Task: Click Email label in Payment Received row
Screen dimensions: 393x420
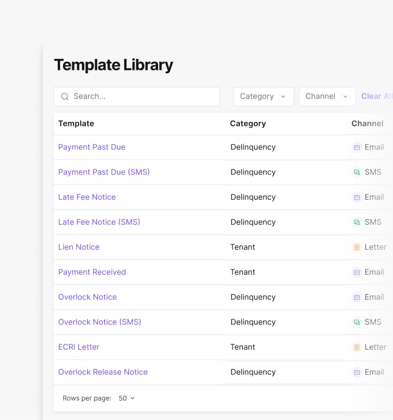Action: (x=374, y=272)
